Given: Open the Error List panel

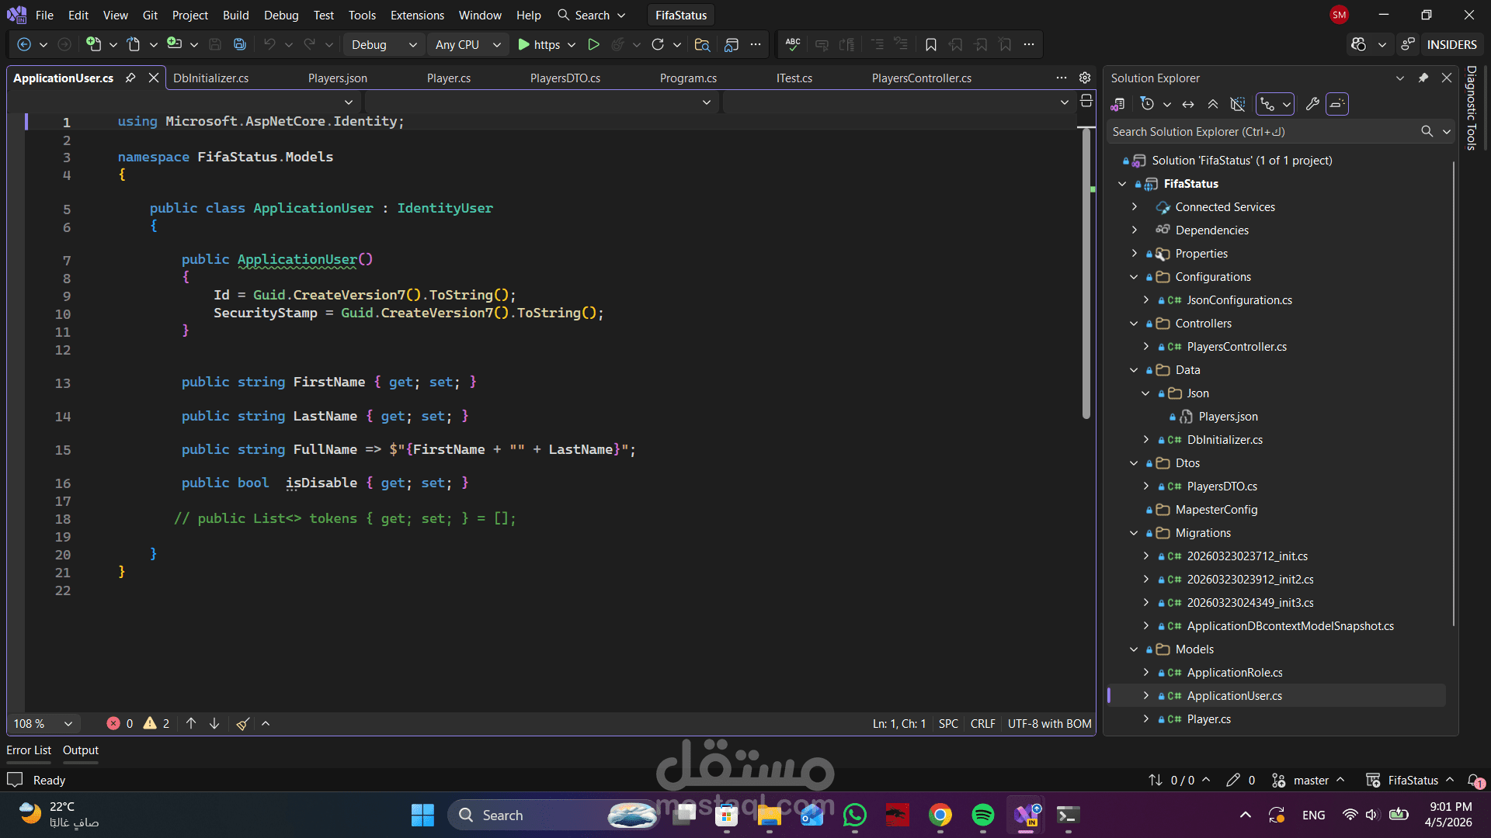Looking at the screenshot, I should pyautogui.click(x=29, y=750).
